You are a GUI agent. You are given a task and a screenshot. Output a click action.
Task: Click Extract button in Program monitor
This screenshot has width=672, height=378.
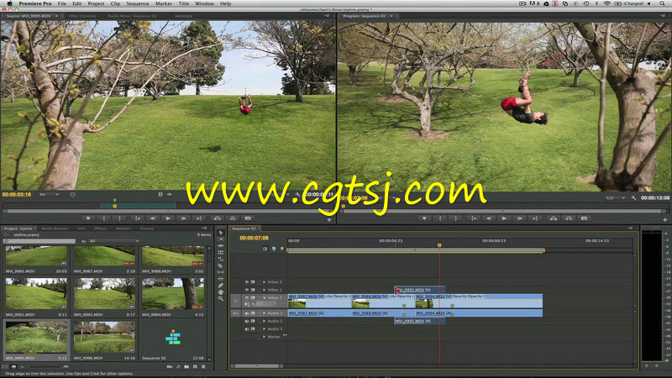[569, 218]
